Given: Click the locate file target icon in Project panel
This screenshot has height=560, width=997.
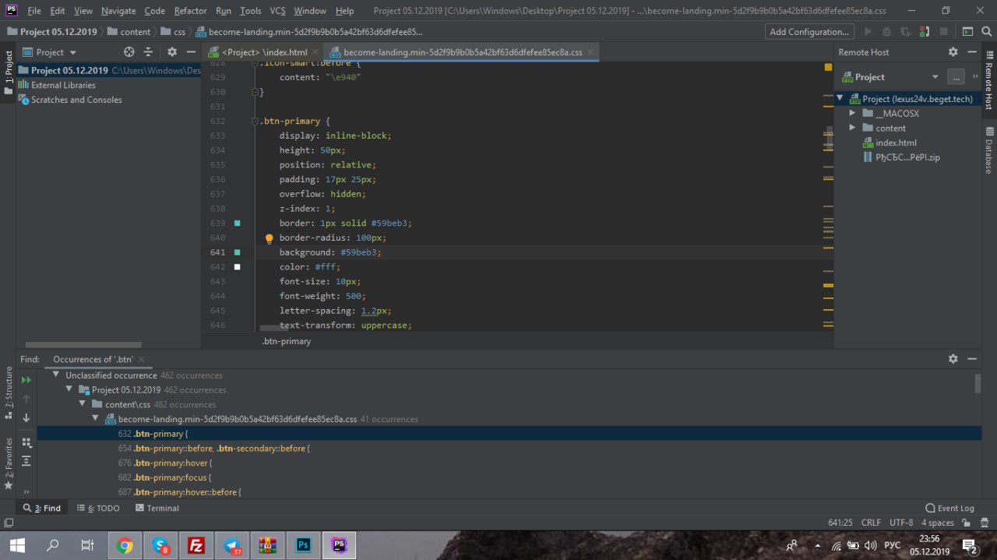Looking at the screenshot, I should [x=129, y=52].
